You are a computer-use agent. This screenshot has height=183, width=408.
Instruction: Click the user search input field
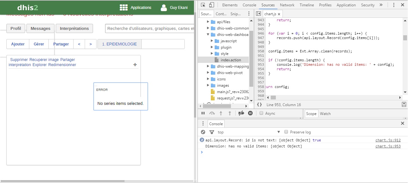tap(150, 28)
